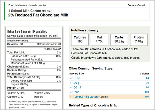This screenshot has height=110, width=155.
Task: Click the Fat 4.75g summary box
Action: click(99, 40)
